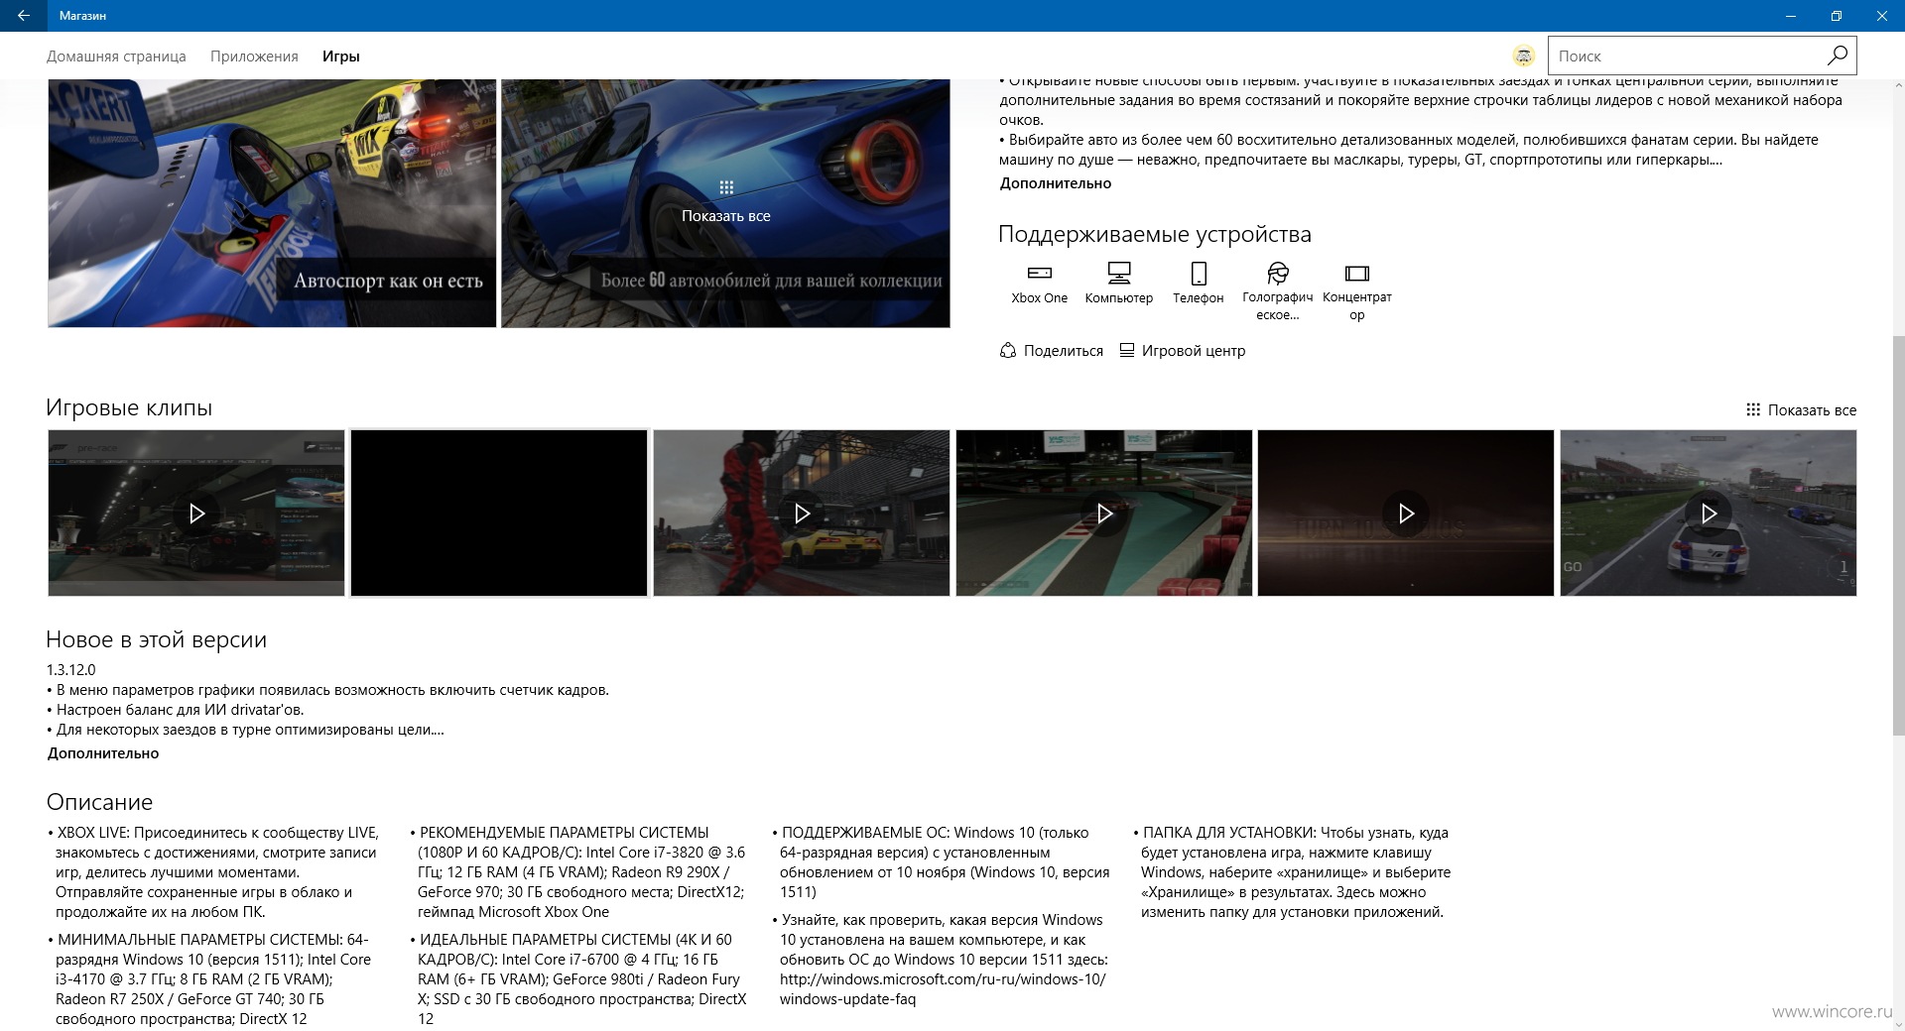The height and width of the screenshot is (1031, 1905).
Task: Click the Концентратор device icon
Action: coord(1357,273)
